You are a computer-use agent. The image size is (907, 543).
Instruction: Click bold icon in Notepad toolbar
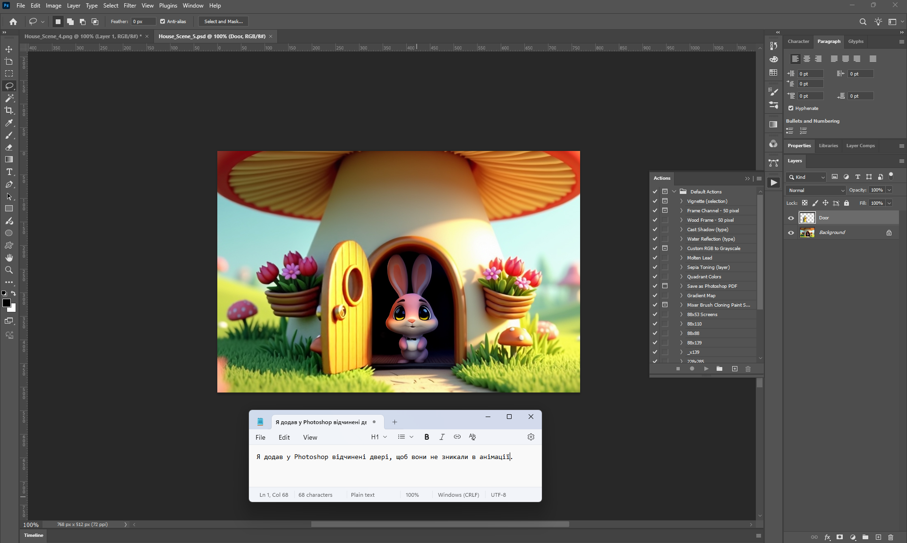click(x=427, y=437)
